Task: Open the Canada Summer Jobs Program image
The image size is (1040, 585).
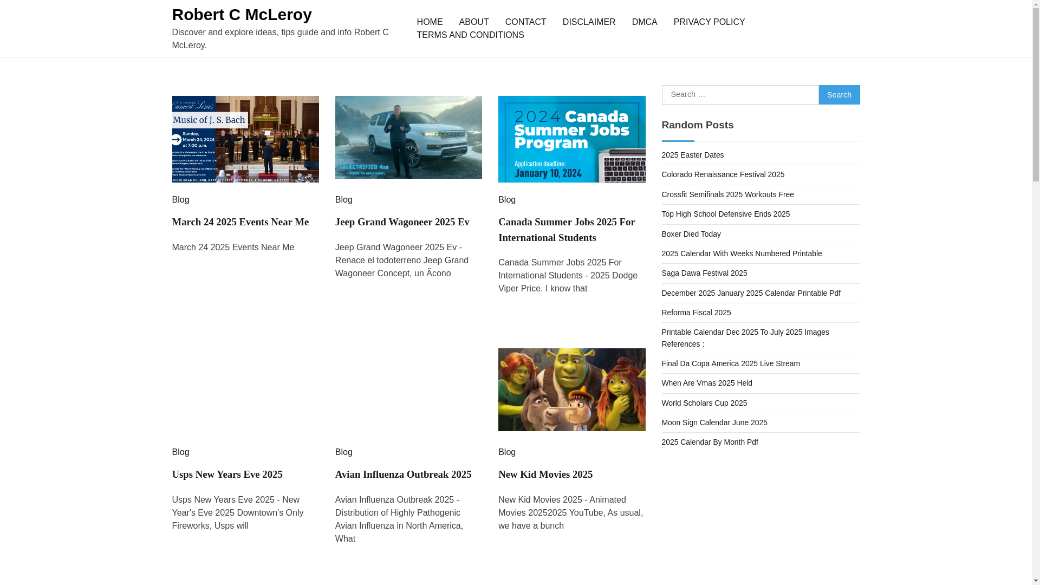Action: coord(571,139)
